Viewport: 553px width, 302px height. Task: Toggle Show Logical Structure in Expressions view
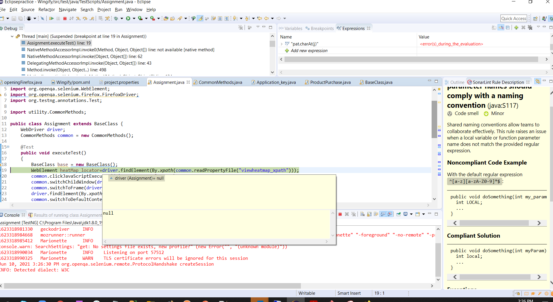click(501, 28)
